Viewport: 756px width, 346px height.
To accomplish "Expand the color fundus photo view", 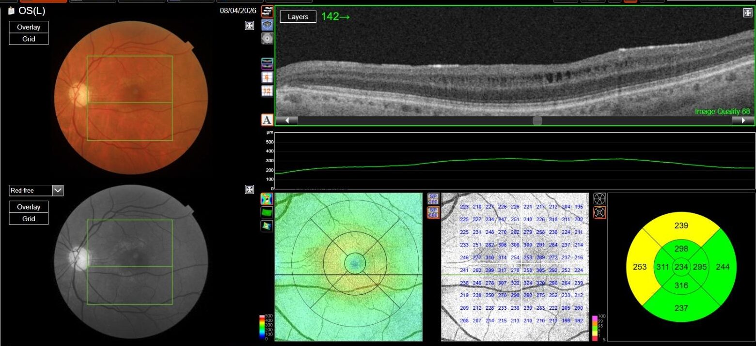I will 250,26.
